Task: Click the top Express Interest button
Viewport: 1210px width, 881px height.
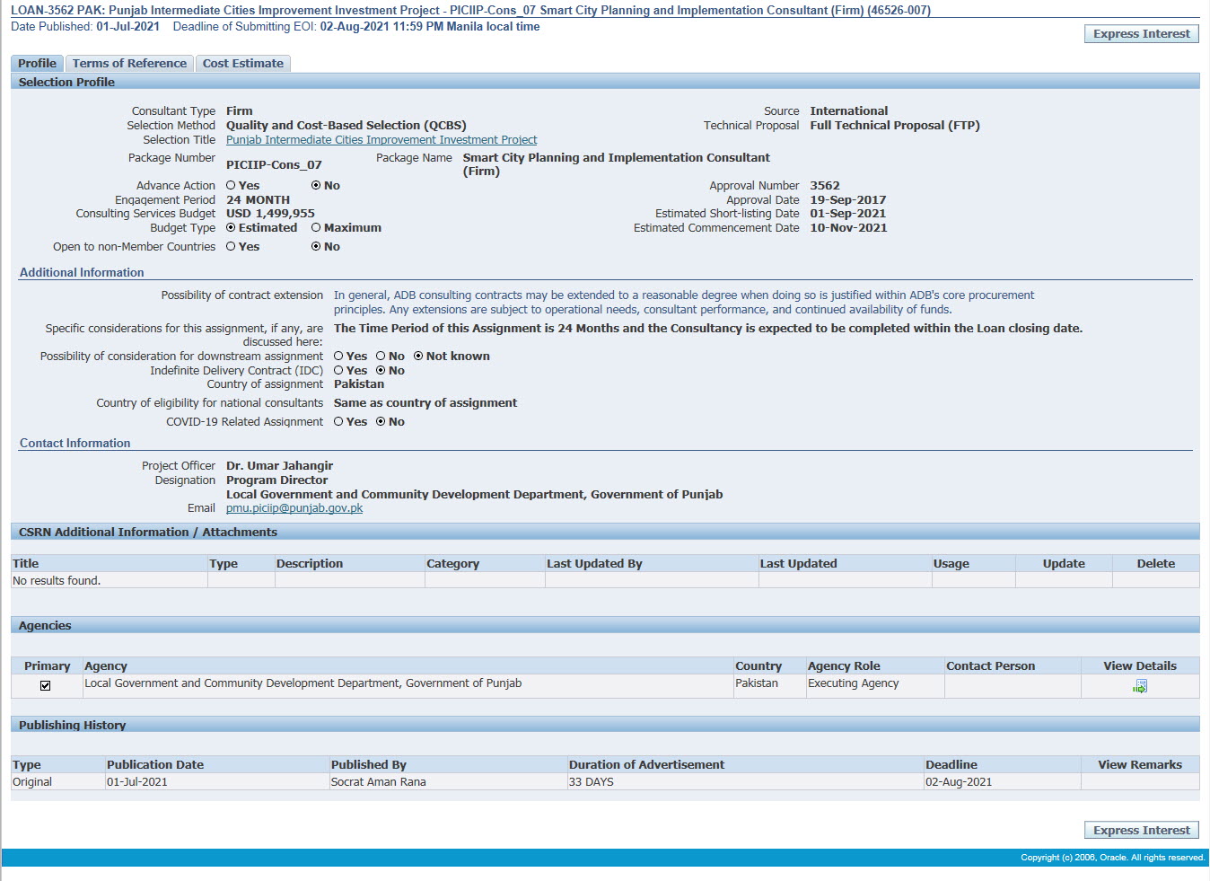Action: tap(1142, 33)
